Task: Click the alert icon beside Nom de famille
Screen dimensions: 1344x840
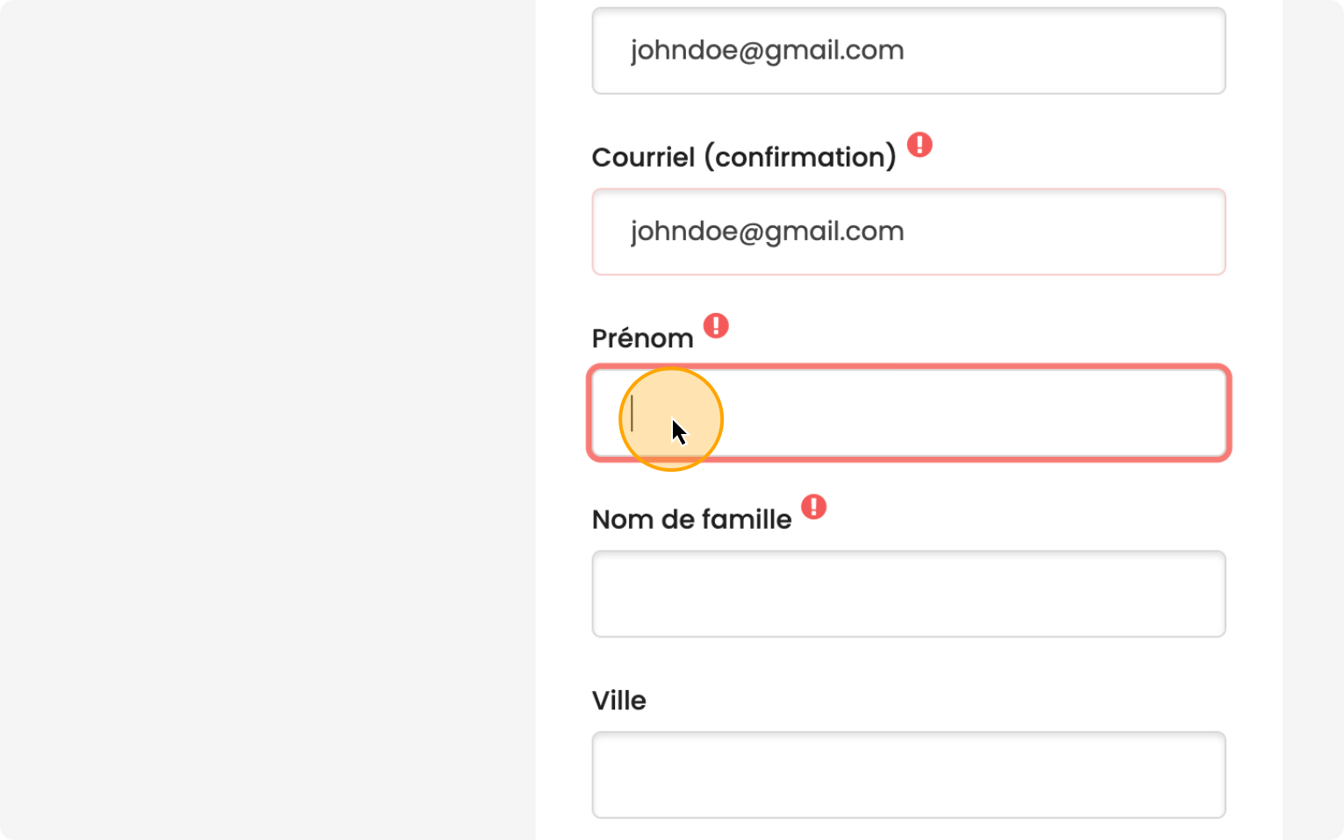Action: coord(814,507)
